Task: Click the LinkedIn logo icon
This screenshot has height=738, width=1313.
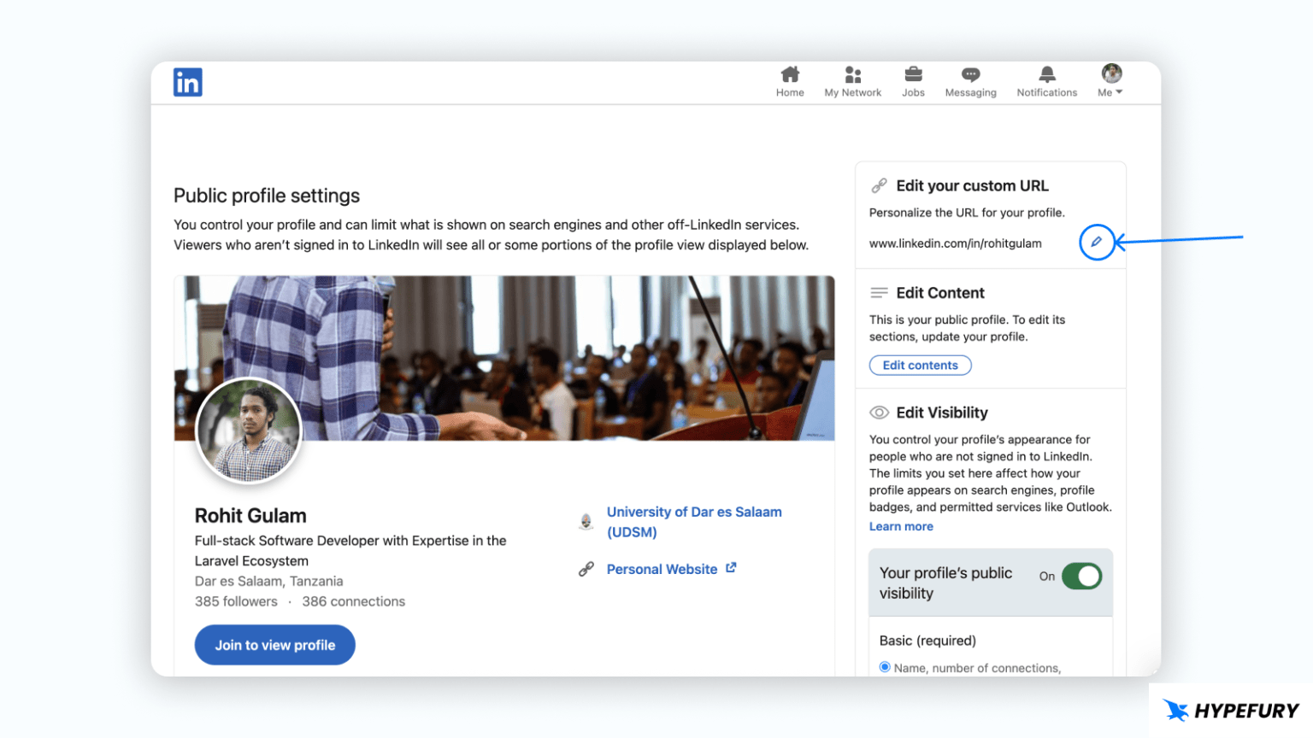Action: click(x=187, y=83)
